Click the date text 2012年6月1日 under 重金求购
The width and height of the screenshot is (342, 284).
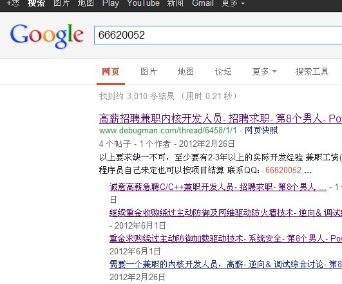pyautogui.click(x=135, y=251)
